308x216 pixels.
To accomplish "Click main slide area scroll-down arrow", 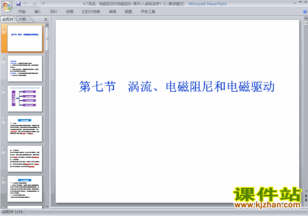I will point(306,191).
